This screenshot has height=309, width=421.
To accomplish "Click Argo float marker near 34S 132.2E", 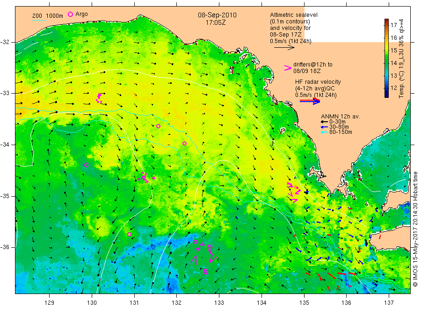I will tap(184, 143).
